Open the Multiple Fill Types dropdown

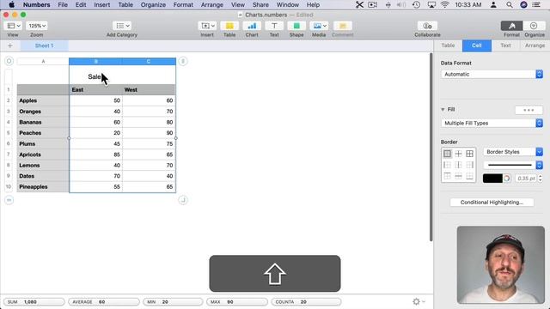click(492, 123)
